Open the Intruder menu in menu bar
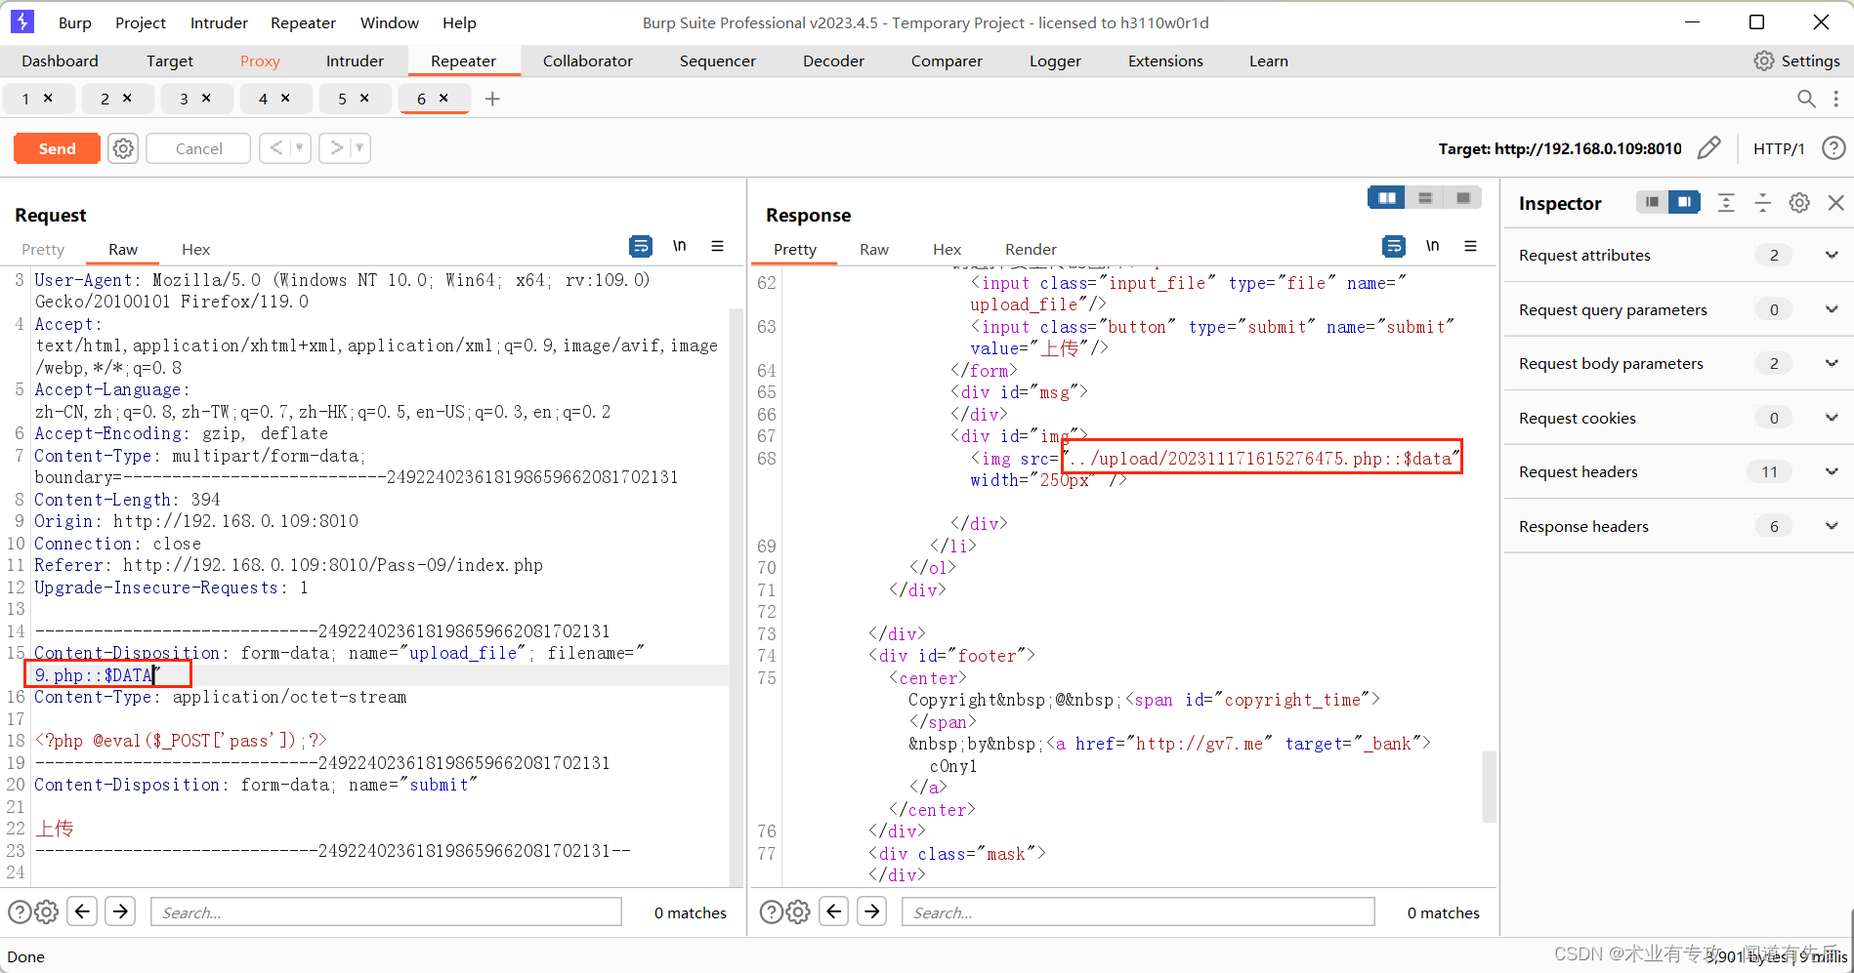This screenshot has height=973, width=1854. pos(219,22)
